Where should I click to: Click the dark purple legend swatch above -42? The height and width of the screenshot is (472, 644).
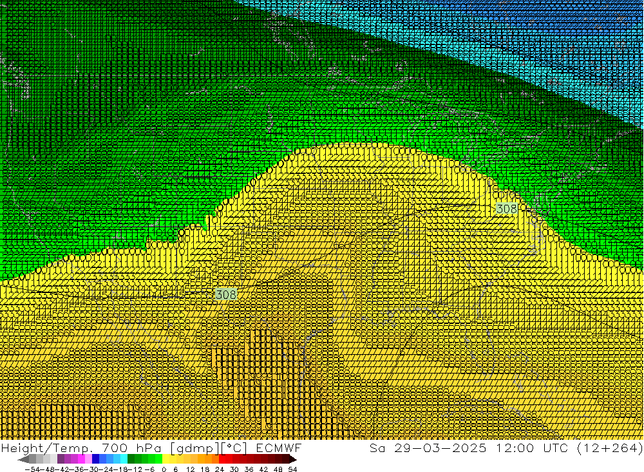(61, 459)
